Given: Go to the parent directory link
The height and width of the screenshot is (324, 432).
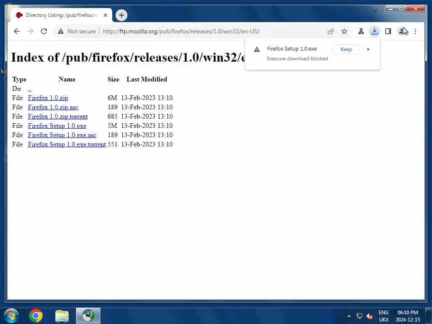Looking at the screenshot, I should click(30, 89).
